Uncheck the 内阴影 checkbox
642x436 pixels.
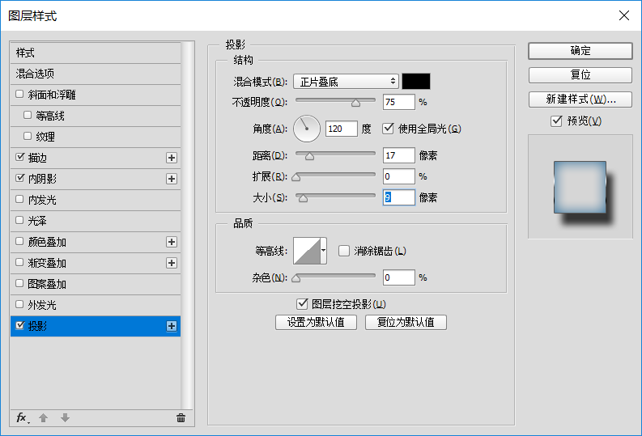coord(19,178)
